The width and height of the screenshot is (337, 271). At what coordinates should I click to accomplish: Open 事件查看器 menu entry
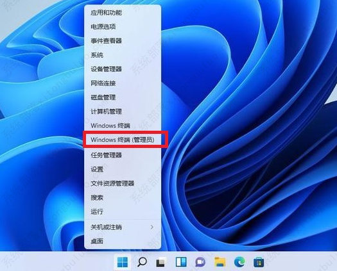coord(123,41)
